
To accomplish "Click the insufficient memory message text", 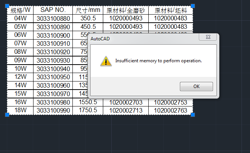I will [158, 61].
